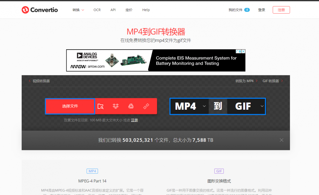This screenshot has height=195, width=319.
Task: Open the OCR menu item
Action: pyautogui.click(x=97, y=10)
